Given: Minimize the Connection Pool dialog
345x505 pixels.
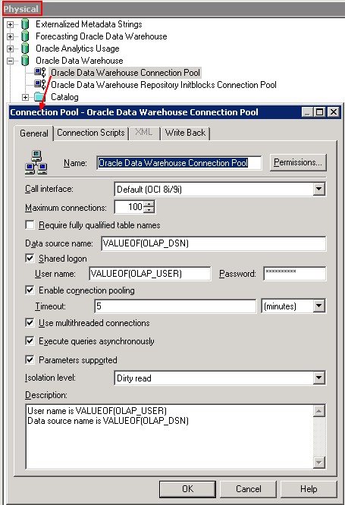Looking at the screenshot, I should tap(307, 112).
